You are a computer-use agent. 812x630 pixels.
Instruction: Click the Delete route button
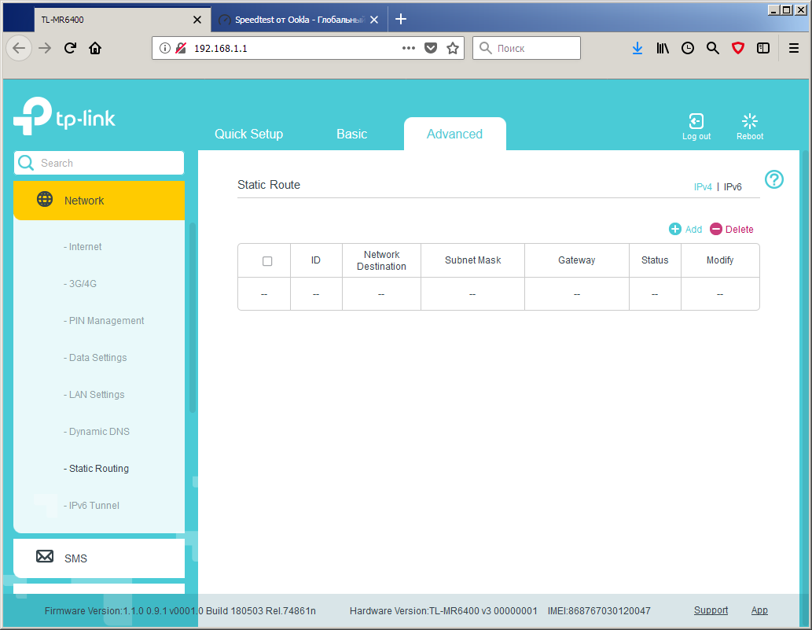(x=731, y=229)
